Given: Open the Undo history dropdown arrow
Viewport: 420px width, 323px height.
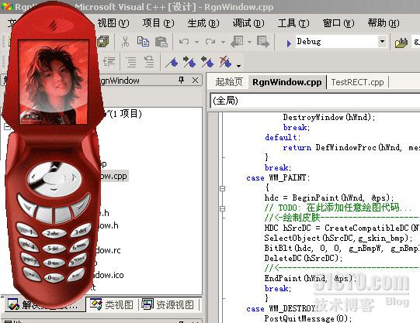Looking at the screenshot, I should pos(196,42).
